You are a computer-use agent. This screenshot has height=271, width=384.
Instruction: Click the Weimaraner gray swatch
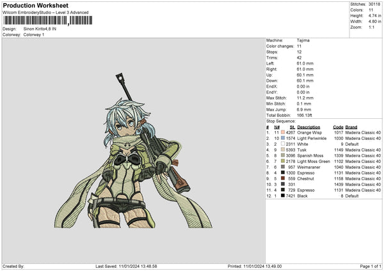pyautogui.click(x=282, y=167)
